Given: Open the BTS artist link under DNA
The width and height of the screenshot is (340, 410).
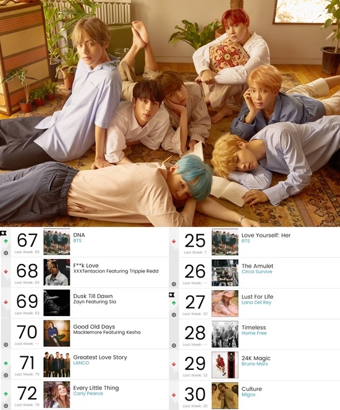Looking at the screenshot, I should (x=77, y=241).
